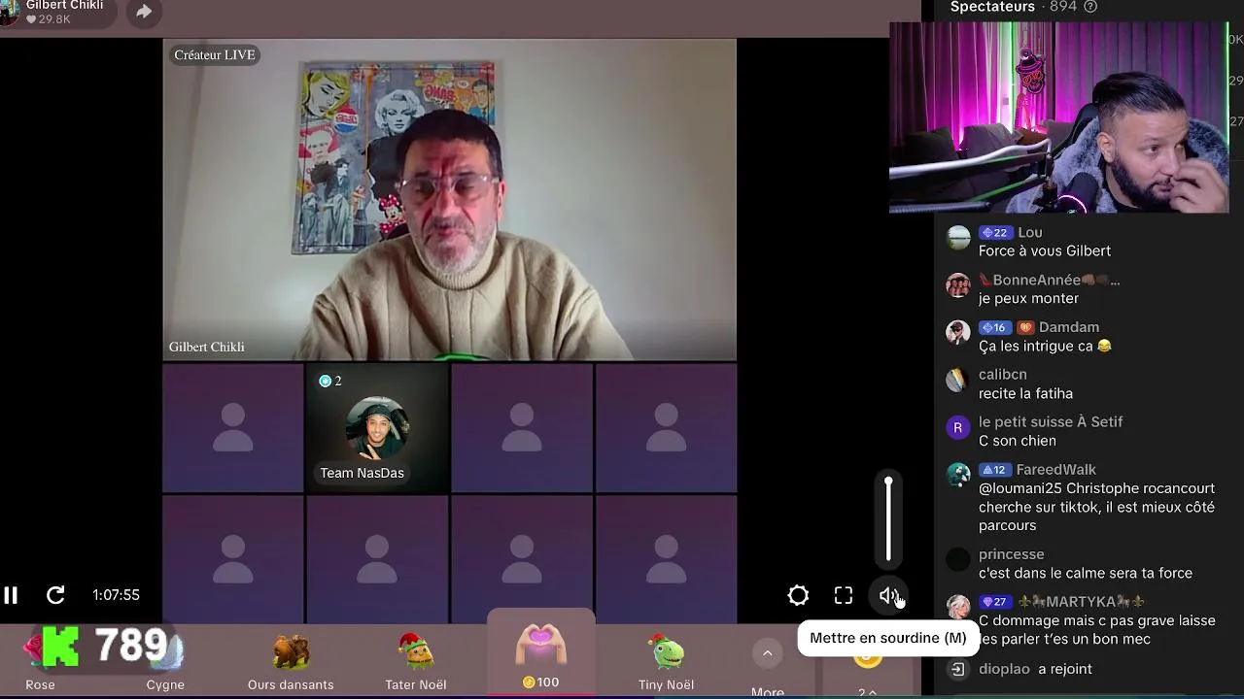
Task: Click the Créateur LIVE badge
Action: click(x=215, y=55)
